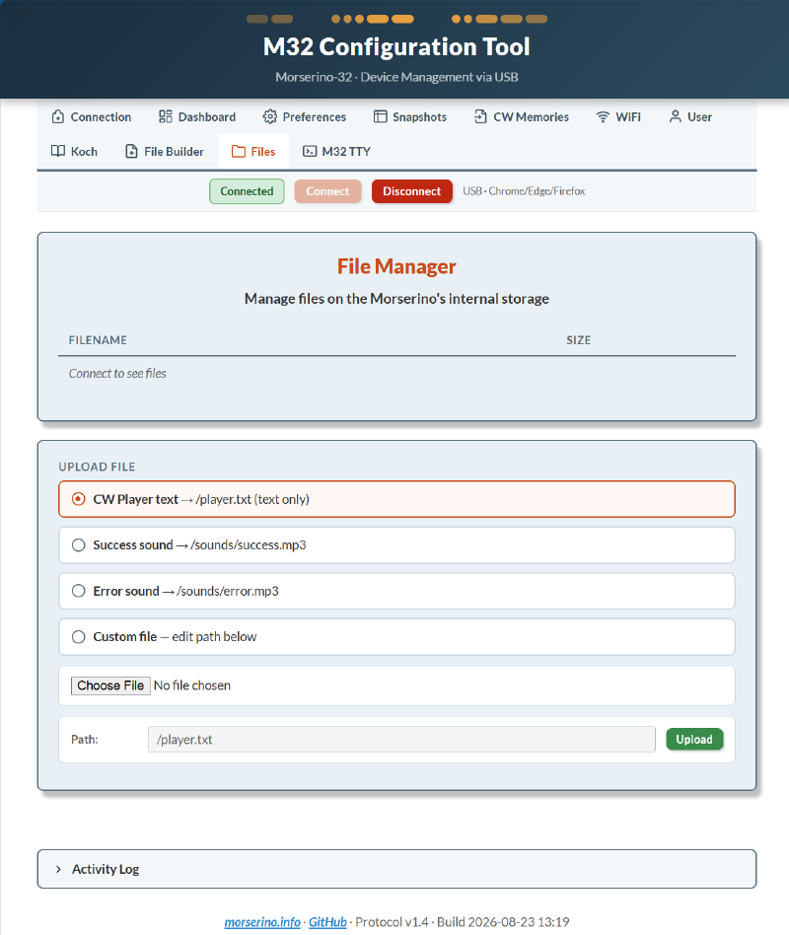
Task: Click the Choose File button
Action: click(110, 685)
